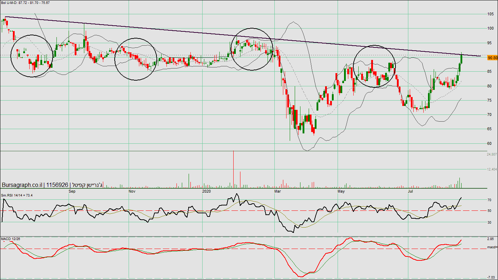This screenshot has height=280, width=498.
Task: Click the 24,807 volume scale label
Action: [492, 154]
